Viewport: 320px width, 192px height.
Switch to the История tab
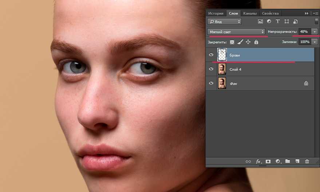click(x=216, y=13)
